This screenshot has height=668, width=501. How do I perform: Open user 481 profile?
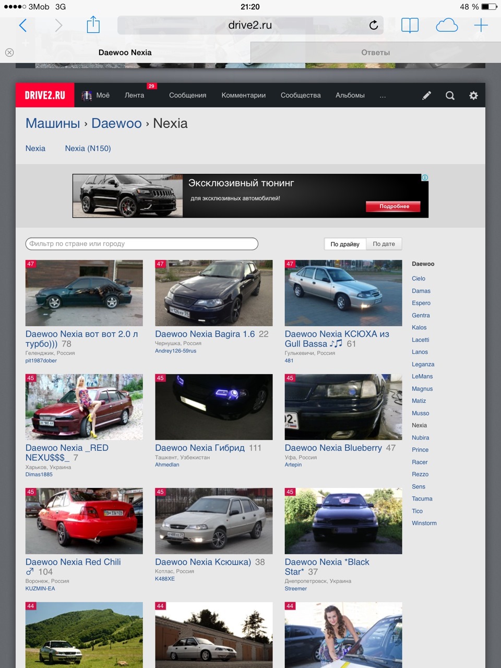click(x=289, y=361)
